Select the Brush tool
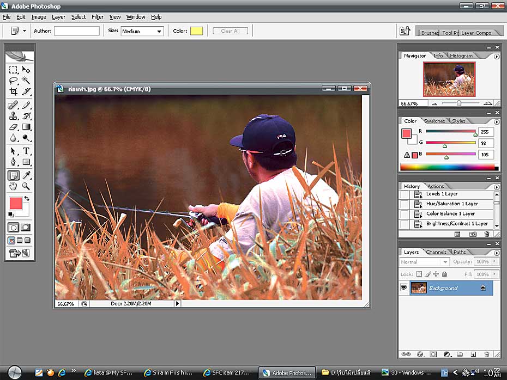 tap(26, 105)
